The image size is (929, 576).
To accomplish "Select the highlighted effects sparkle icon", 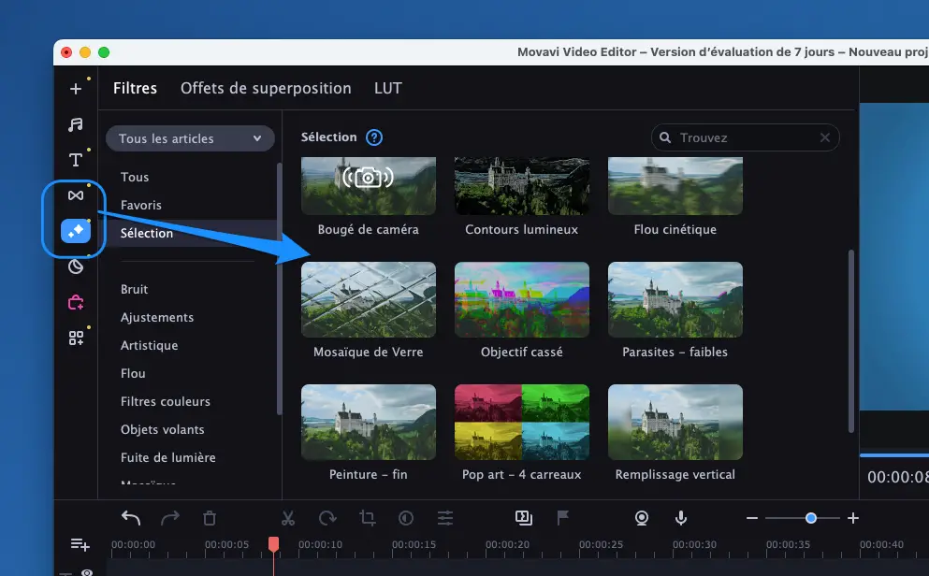I will pyautogui.click(x=76, y=231).
